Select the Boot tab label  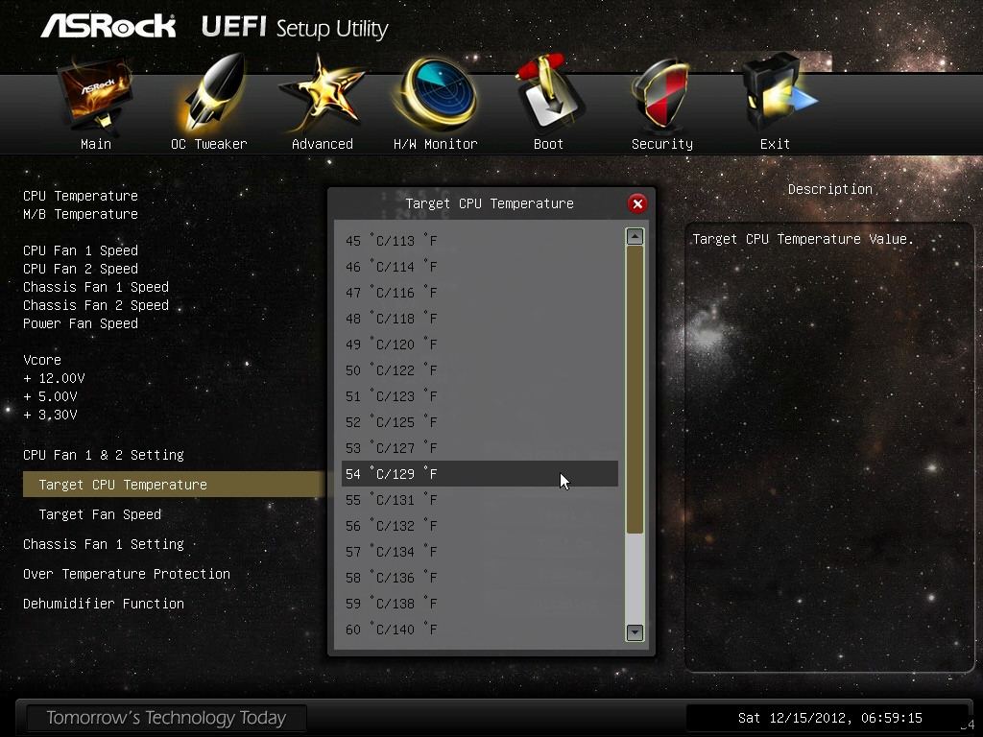[x=548, y=144]
